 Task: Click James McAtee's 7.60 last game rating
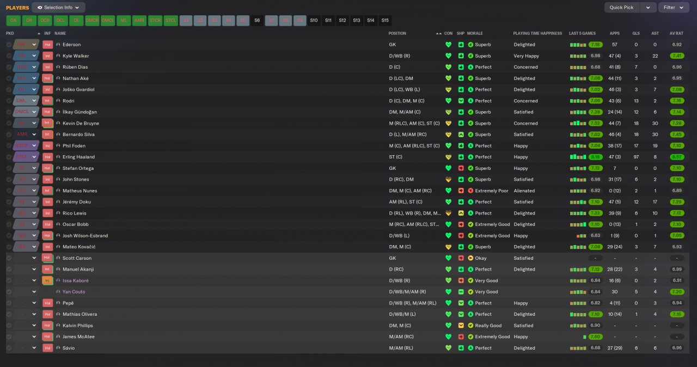tap(595, 337)
